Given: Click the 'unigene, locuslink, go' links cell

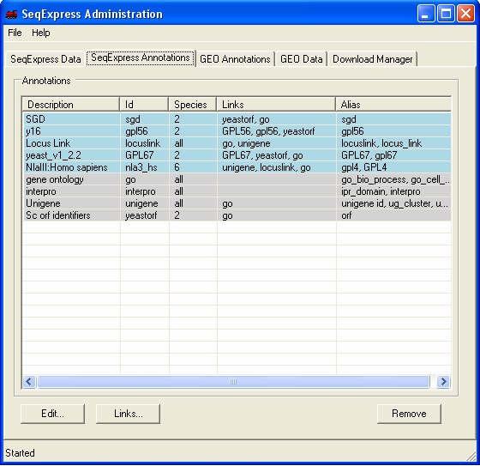Looking at the screenshot, I should 277,167.
